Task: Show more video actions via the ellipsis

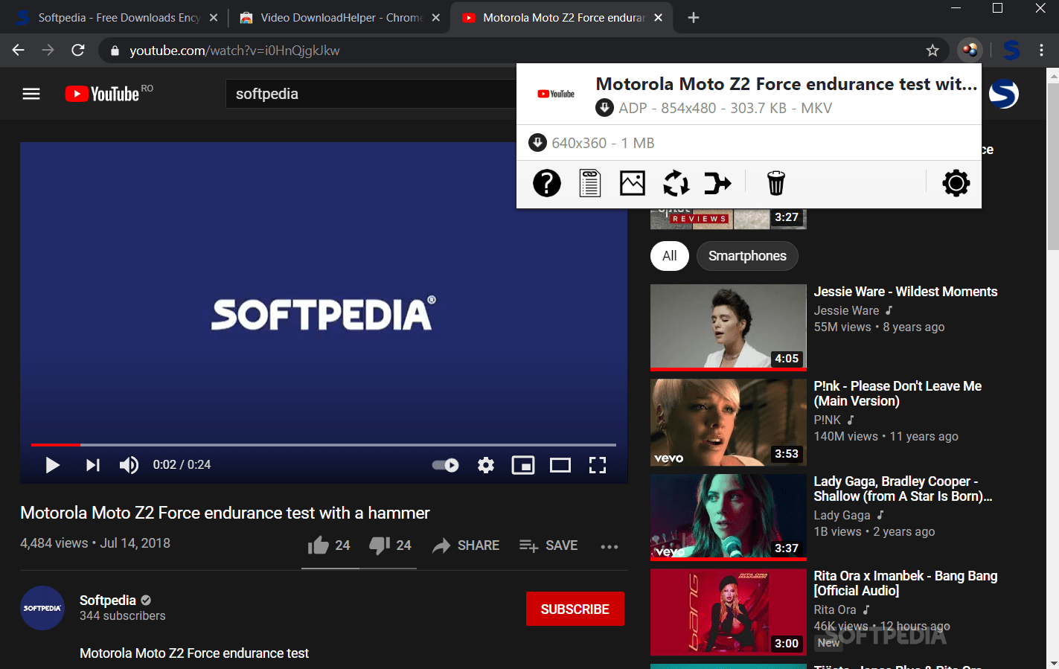Action: point(609,545)
